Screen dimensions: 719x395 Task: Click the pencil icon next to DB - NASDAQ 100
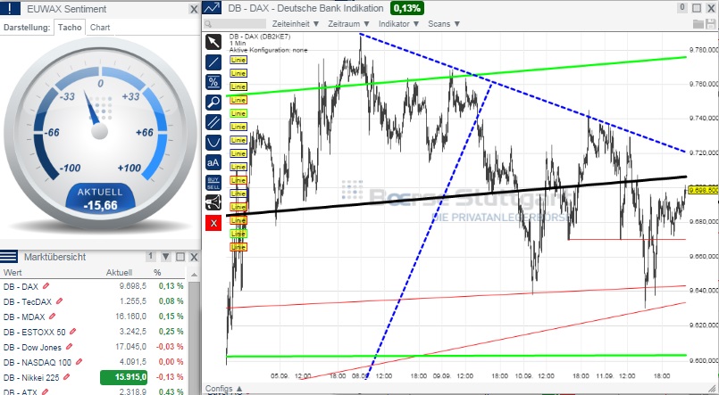tap(79, 362)
